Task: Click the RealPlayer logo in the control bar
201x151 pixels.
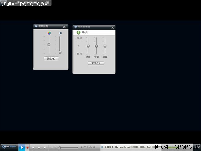Action: [x=9, y=147]
